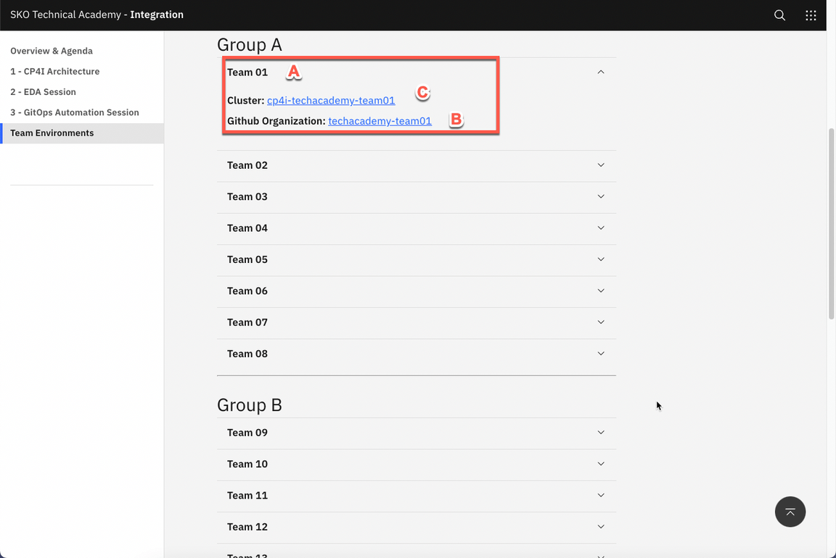Expand Team 03 accordion
This screenshot has height=558, width=836.
coord(416,196)
